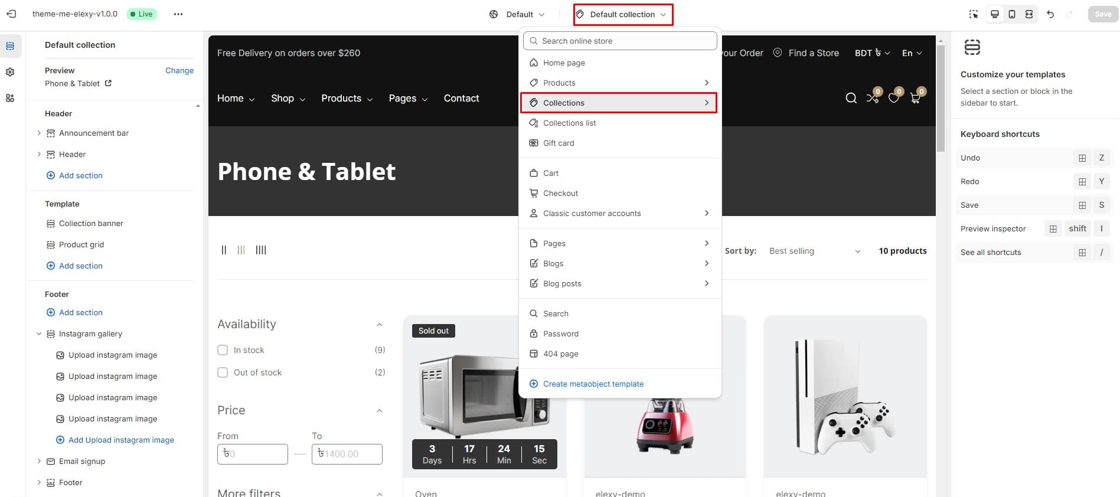Choose Gift card in template menu

620,143
